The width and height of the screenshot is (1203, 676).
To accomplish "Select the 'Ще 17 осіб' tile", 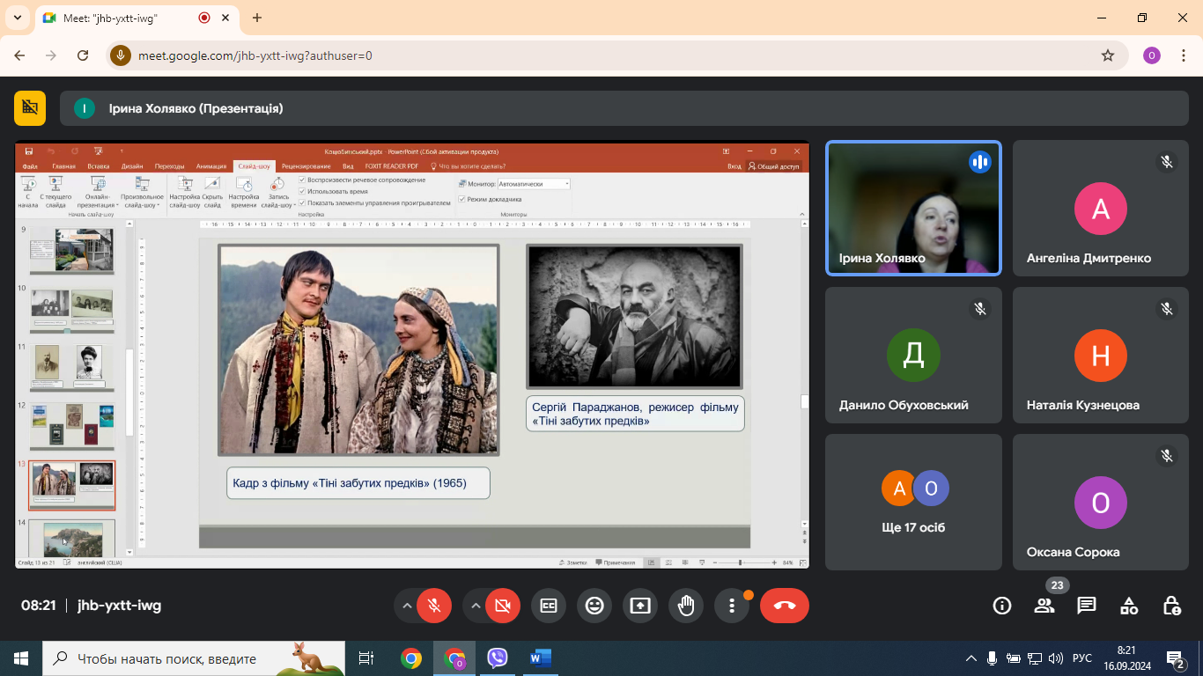I will 913,502.
